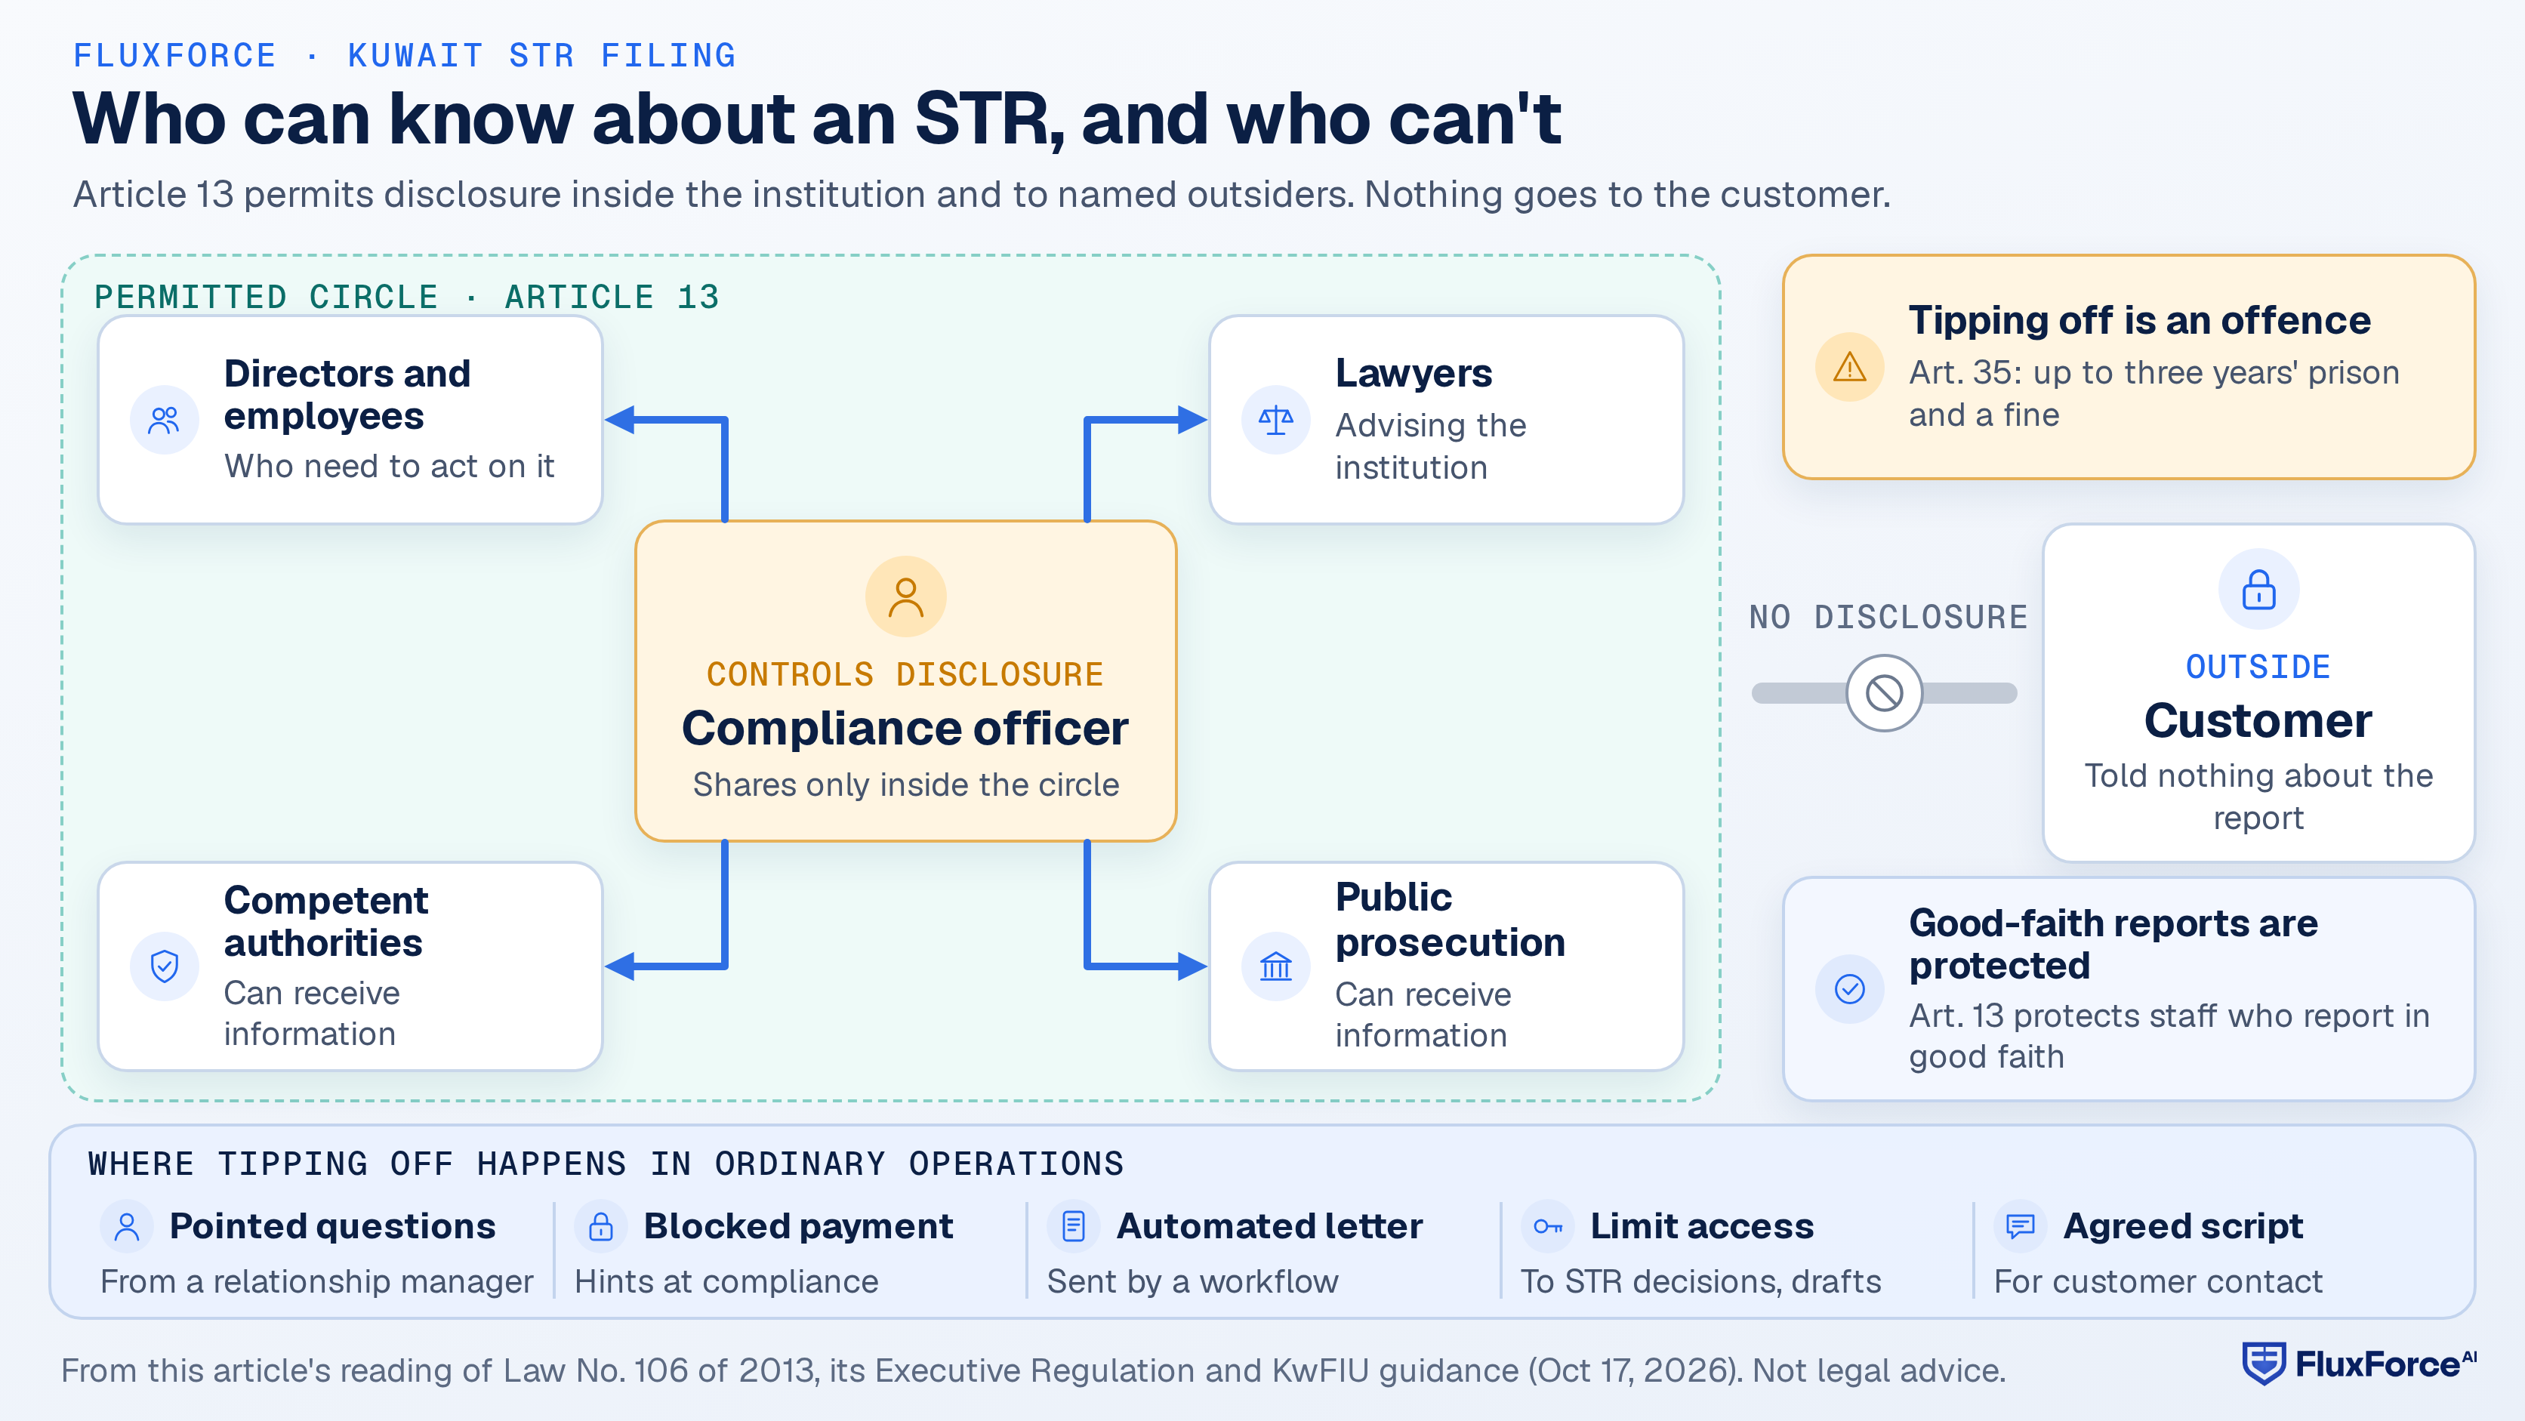Click the main title Who can know about an STR
The image size is (2525, 1421).
[816, 119]
